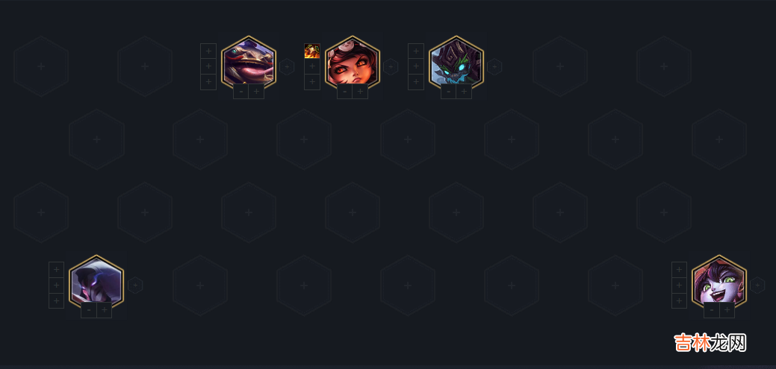Select the Annie champion portrait
Image resolution: width=776 pixels, height=369 pixels.
click(353, 62)
